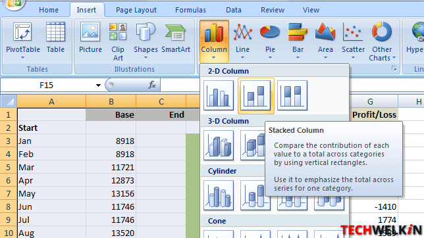
Task: Insert a PivotTable
Action: click(x=22, y=41)
